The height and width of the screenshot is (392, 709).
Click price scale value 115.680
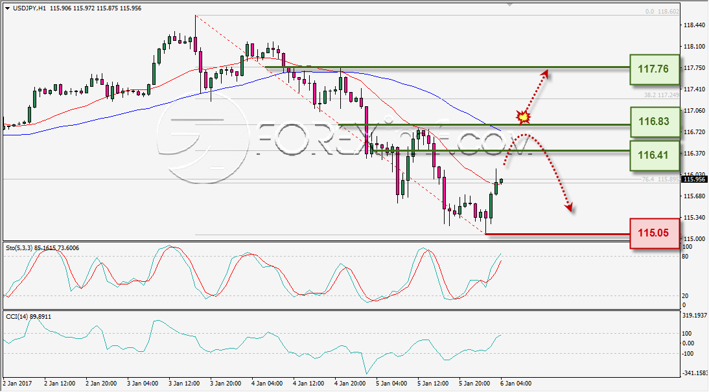pos(695,196)
